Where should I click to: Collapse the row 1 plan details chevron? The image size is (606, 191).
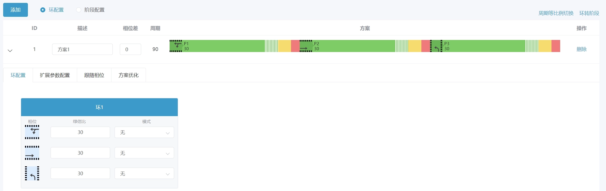10,50
